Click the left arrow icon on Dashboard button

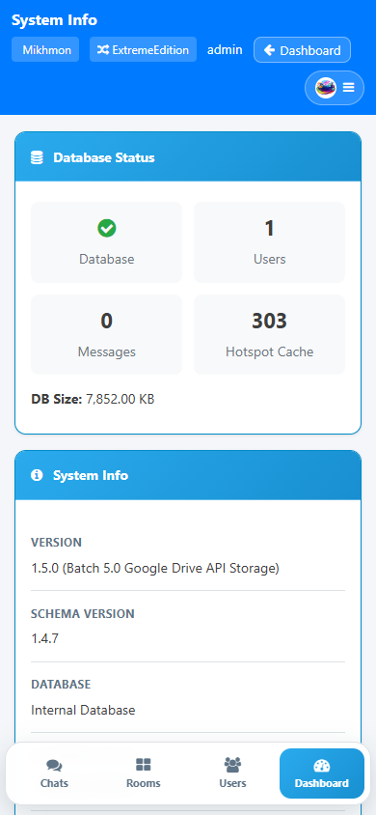coord(269,50)
